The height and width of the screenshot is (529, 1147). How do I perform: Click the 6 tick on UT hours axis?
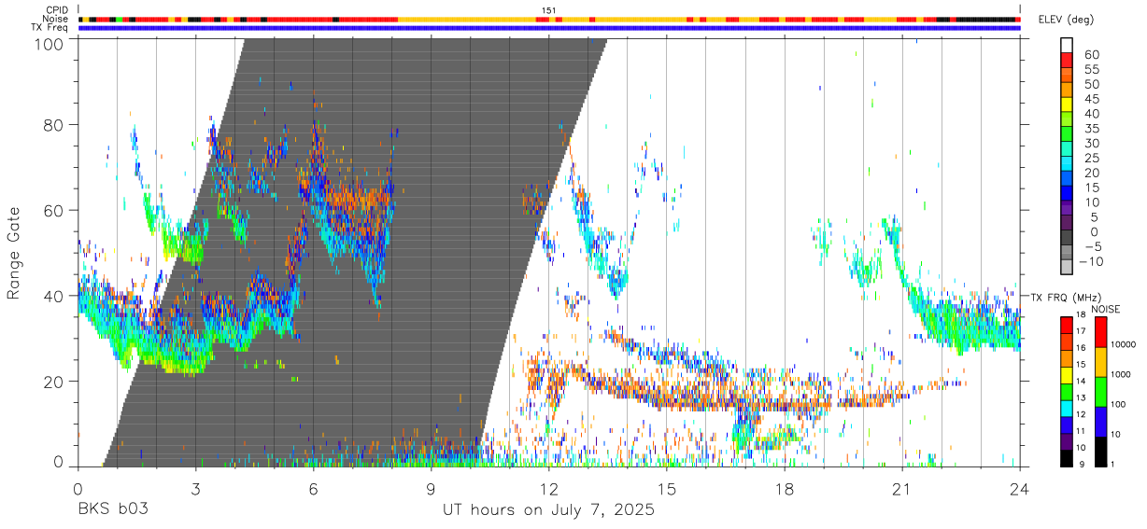(313, 488)
